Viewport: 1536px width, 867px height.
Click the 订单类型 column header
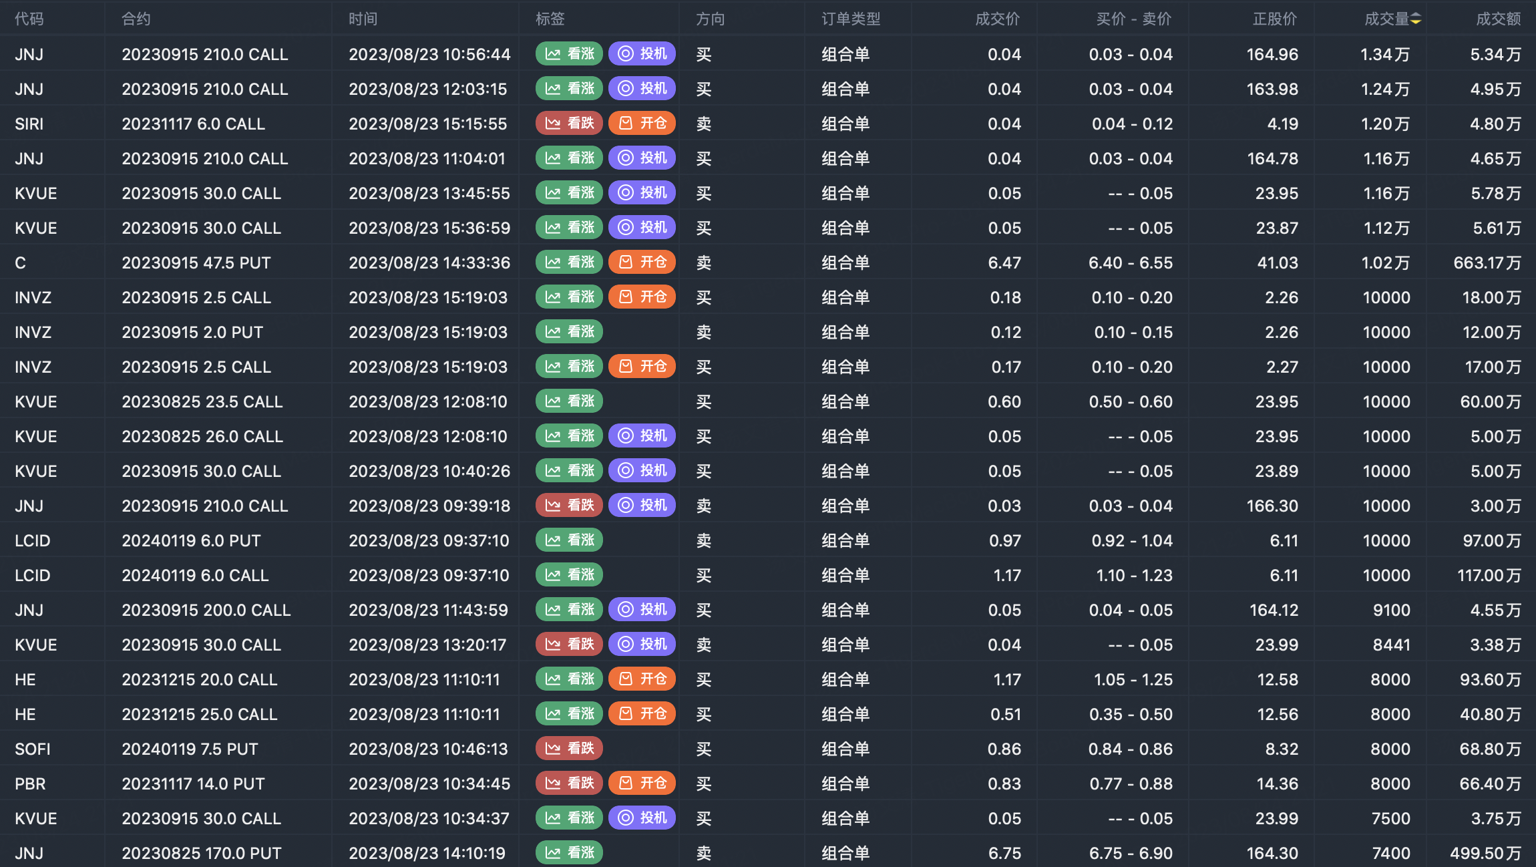coord(851,19)
